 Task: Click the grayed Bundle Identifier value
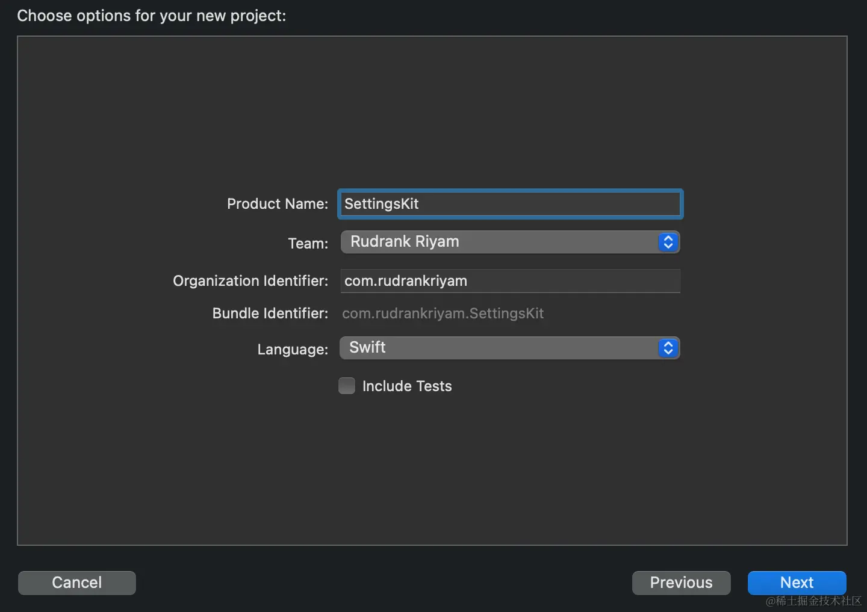(443, 313)
